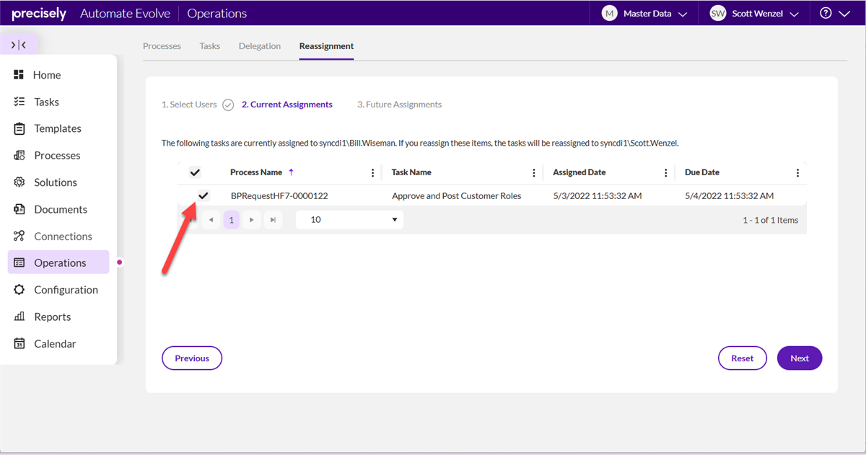This screenshot has width=866, height=455.
Task: Click the Templates clipboard icon
Action: [19, 128]
